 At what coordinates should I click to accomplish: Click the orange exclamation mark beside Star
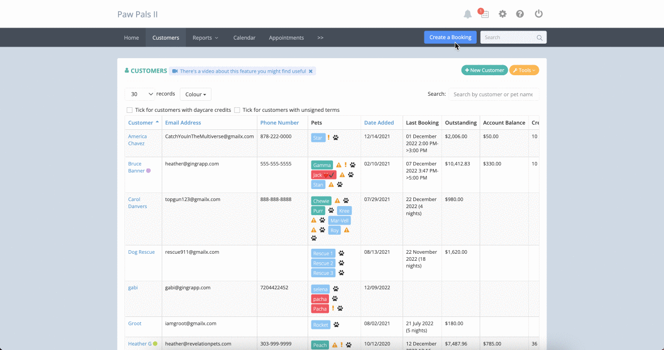(x=328, y=137)
